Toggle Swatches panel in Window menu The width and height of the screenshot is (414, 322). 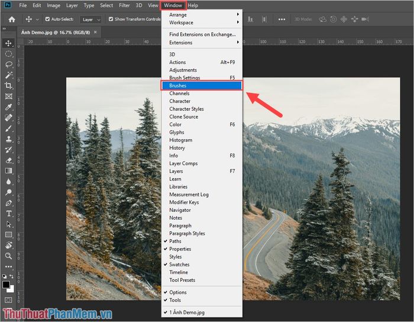click(179, 265)
